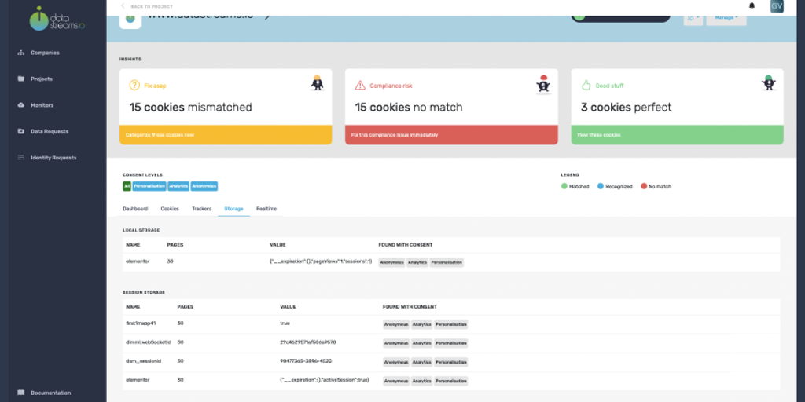This screenshot has width=805, height=402.
Task: Click the Data Requests folder icon
Action: [x=21, y=131]
